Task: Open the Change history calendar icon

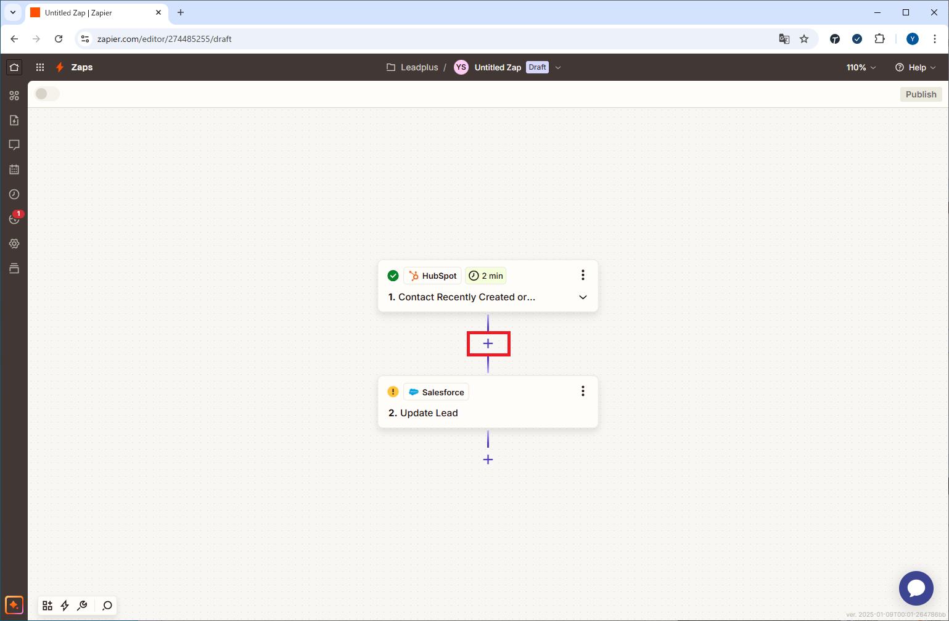Action: click(14, 170)
